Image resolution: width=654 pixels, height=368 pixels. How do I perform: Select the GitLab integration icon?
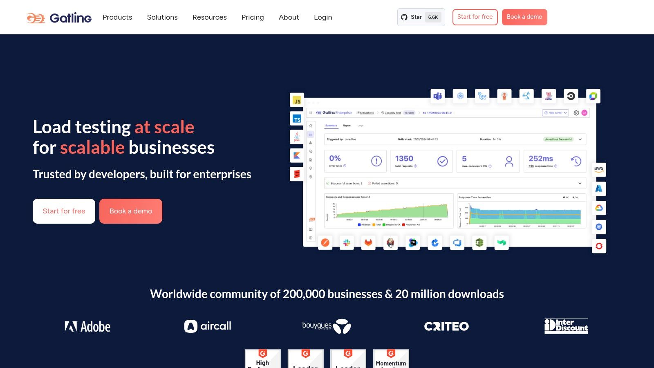point(369,242)
